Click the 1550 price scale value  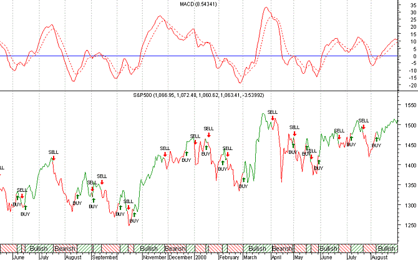(x=411, y=105)
